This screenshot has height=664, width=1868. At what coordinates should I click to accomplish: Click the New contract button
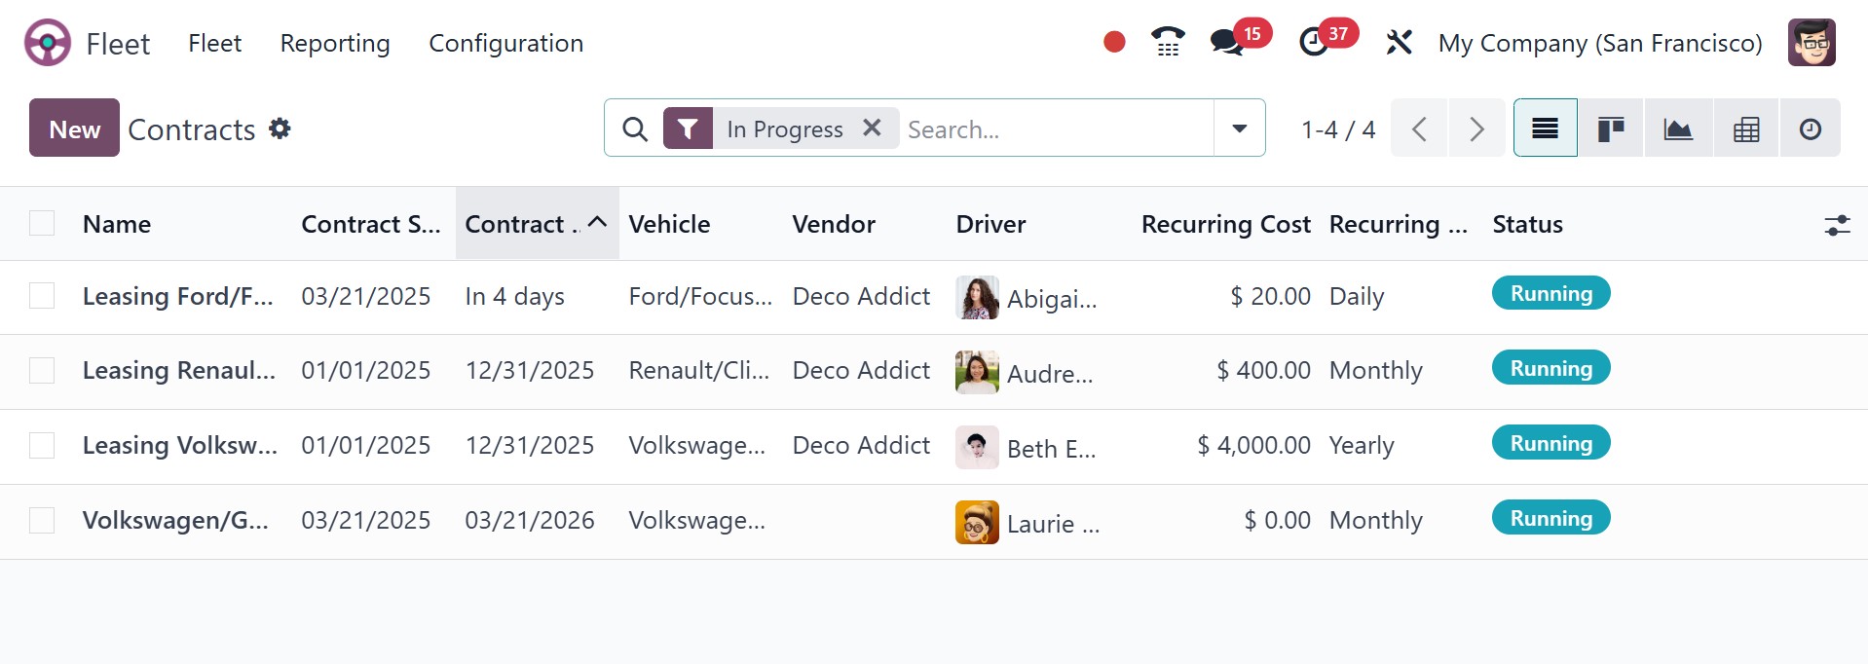coord(74,129)
